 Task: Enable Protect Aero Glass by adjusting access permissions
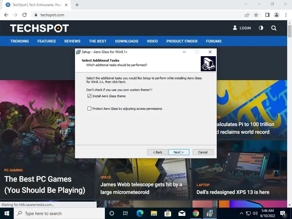[x=89, y=109]
